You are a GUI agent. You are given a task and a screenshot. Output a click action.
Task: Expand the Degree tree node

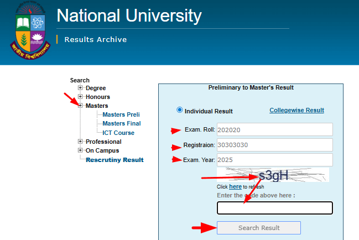tap(80, 87)
